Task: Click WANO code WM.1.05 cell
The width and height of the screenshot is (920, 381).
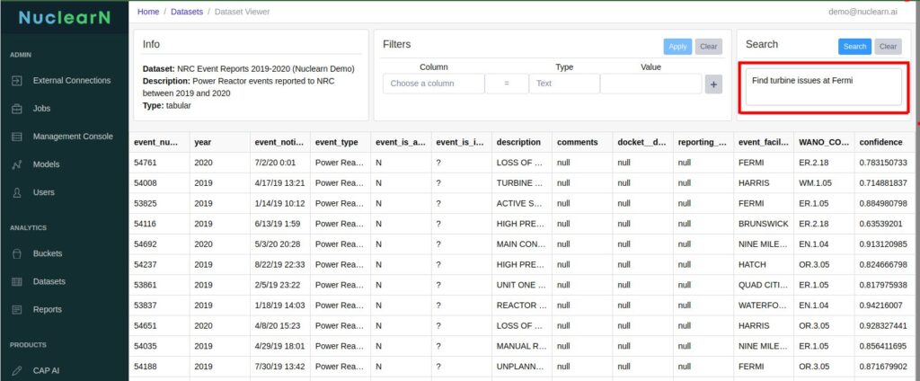Action: tap(824, 183)
